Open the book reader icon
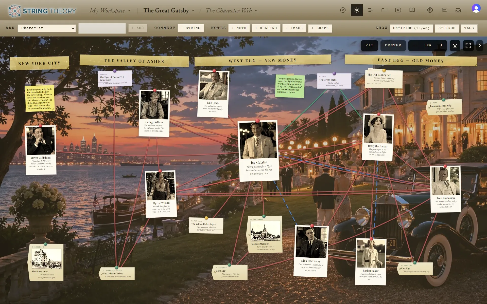Image resolution: width=487 pixels, height=304 pixels. tap(412, 10)
